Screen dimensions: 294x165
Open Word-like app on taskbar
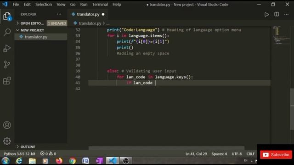click(86, 161)
